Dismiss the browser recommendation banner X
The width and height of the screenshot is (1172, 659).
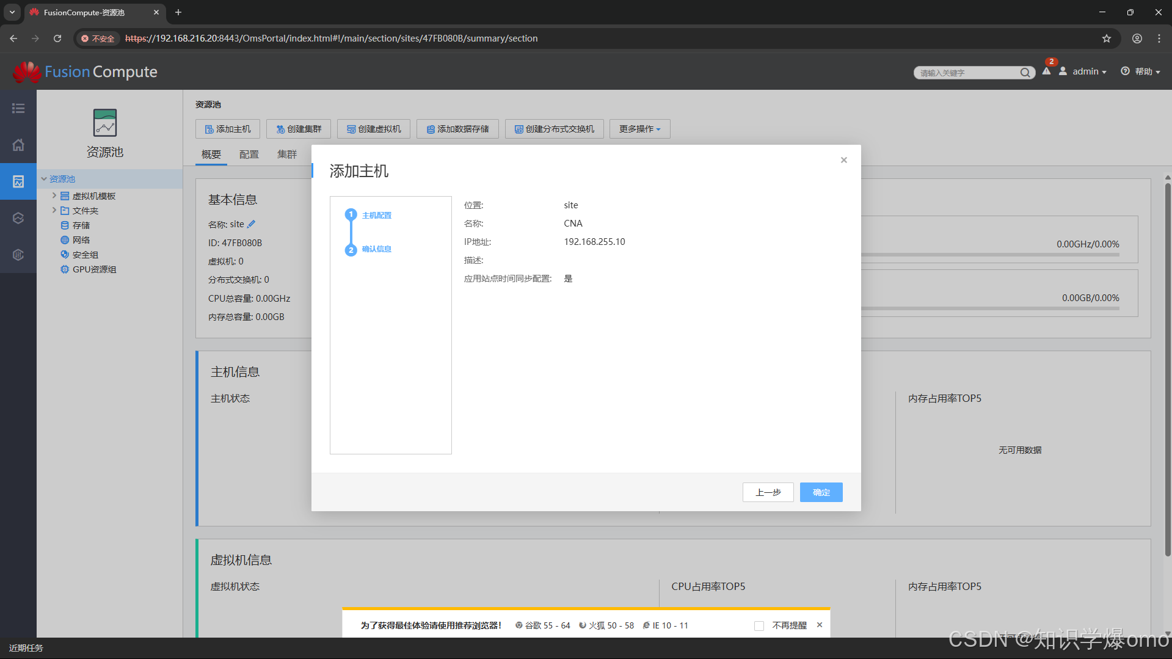tap(820, 625)
